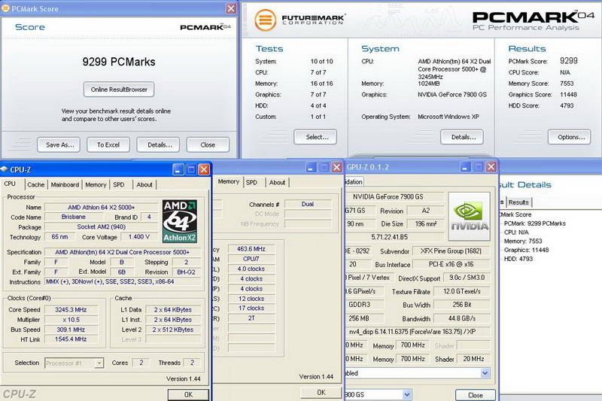Viewport: 602px width, 401px height.
Task: Click the Subvendor XFX Pine Group field
Action: pyautogui.click(x=451, y=251)
